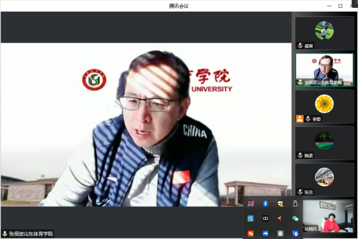The height and width of the screenshot is (239, 358).
Task: Click the Tencent Meeting blue tray icon
Action: (x=266, y=233)
